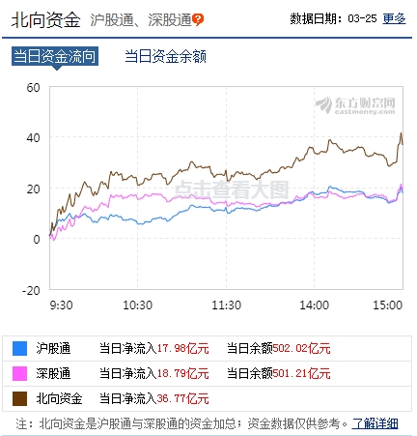Screen dimensions: 417x436
Task: Click the 北向资金 legend label
Action: coord(59,398)
